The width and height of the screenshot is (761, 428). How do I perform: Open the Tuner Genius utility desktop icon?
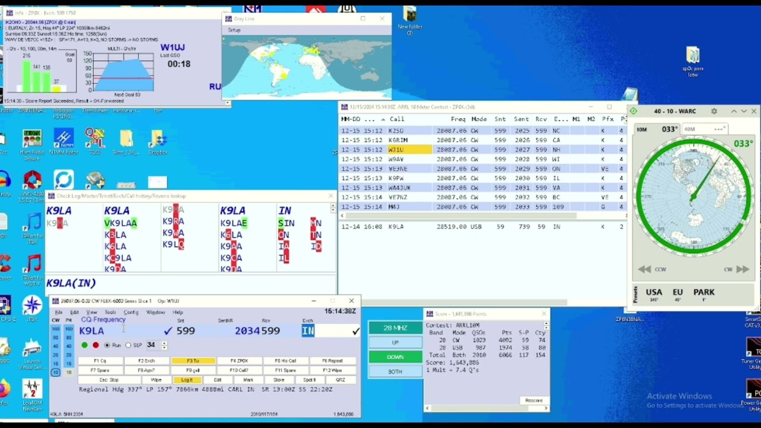[753, 351]
